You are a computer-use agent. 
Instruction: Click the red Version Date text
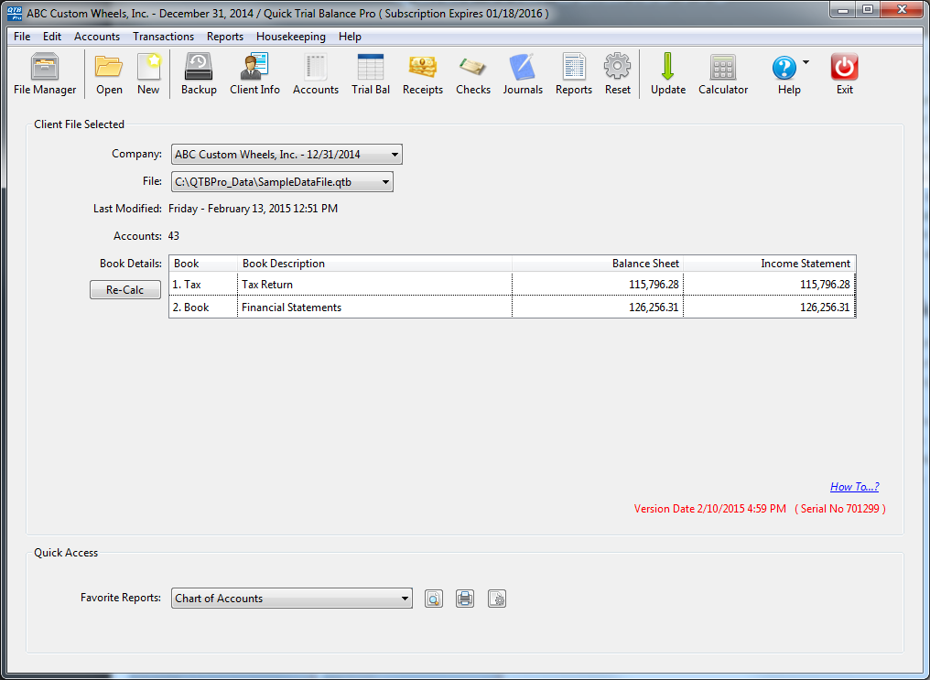tap(710, 509)
